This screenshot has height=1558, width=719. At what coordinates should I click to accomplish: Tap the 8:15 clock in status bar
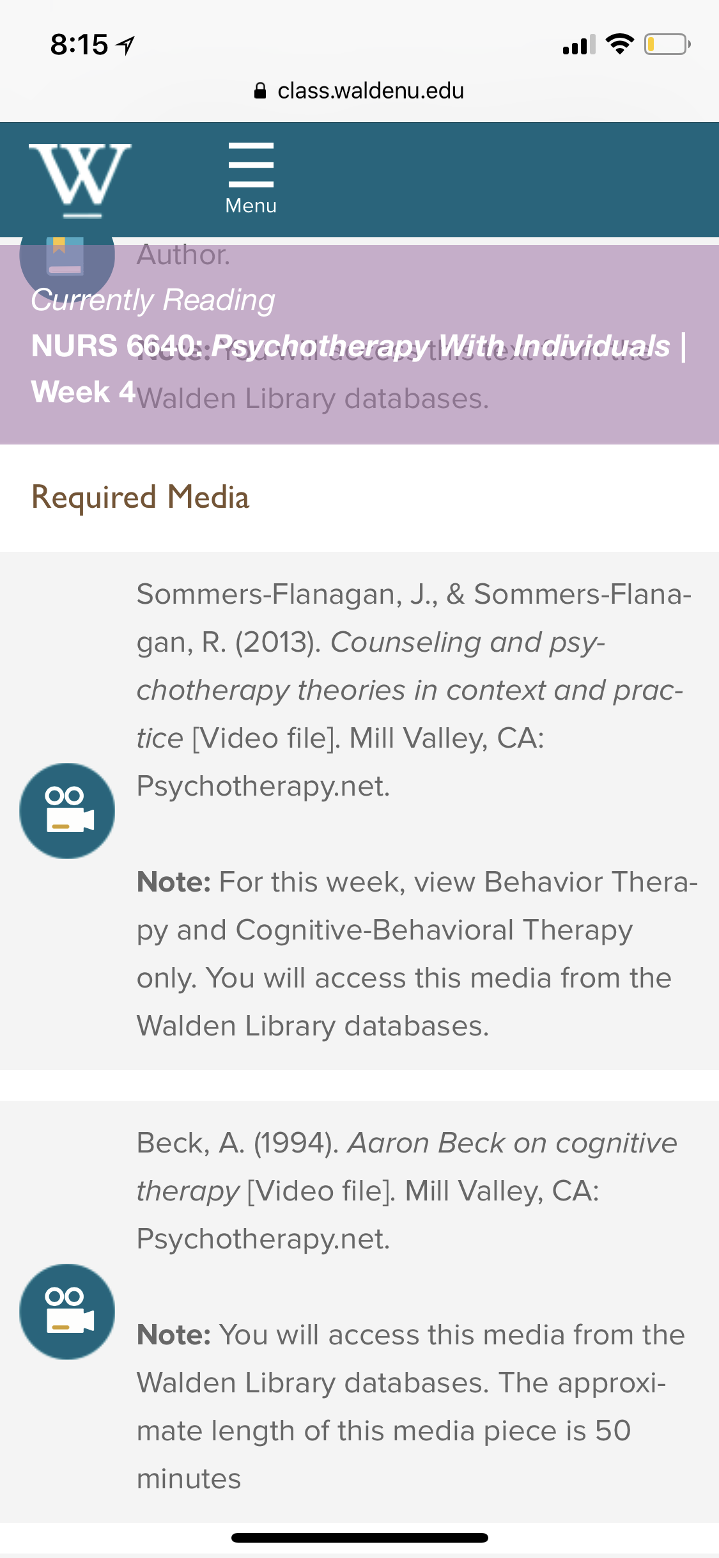tap(79, 45)
